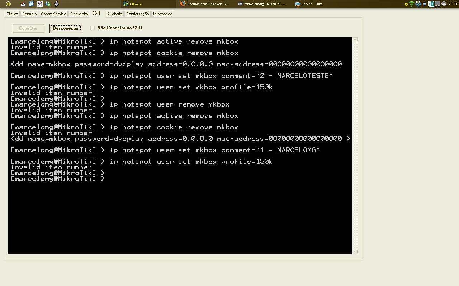The width and height of the screenshot is (459, 286).
Task: Click the wireless signal tray icon
Action: [x=412, y=4]
